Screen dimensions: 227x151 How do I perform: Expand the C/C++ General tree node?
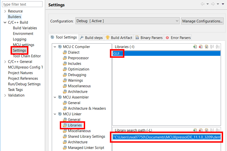tap(5, 62)
